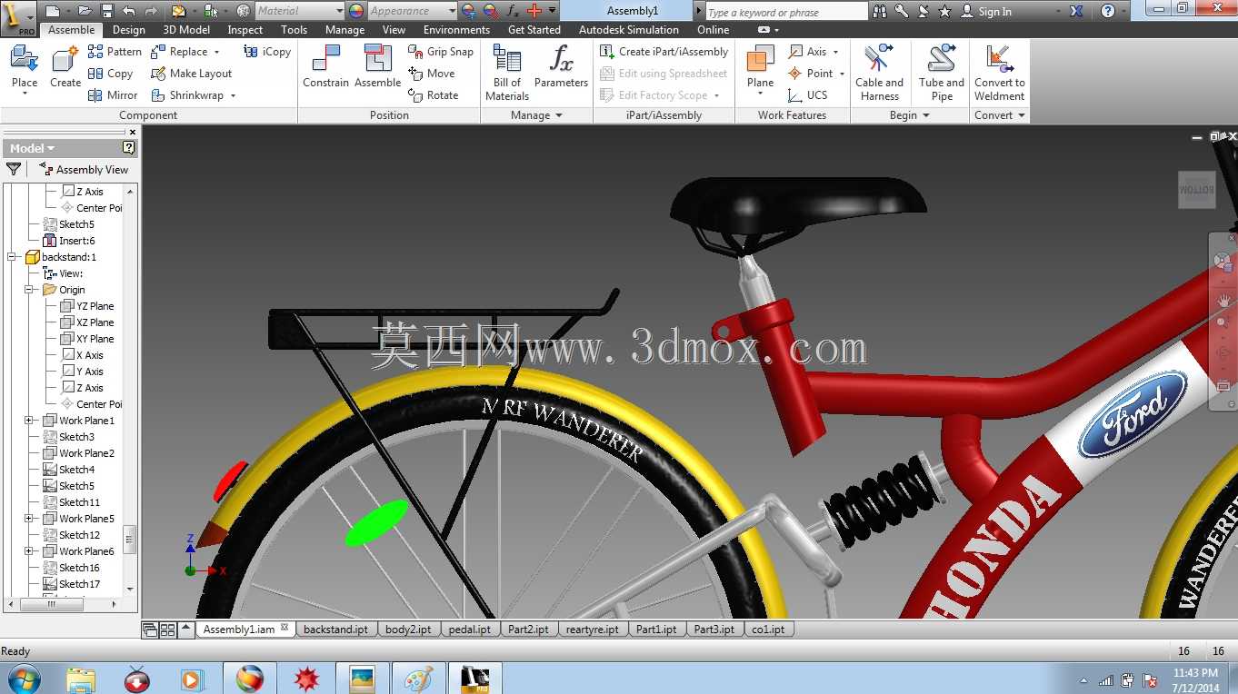Viewport: 1238px width, 694px height.
Task: Click the Assemble tool in Position panel
Action: (378, 66)
